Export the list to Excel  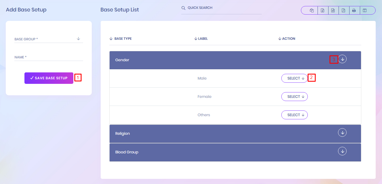pos(322,11)
